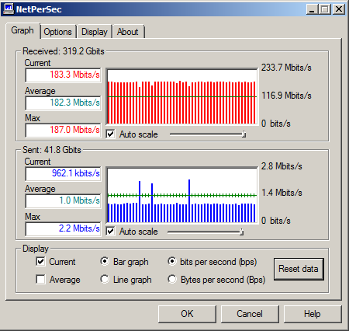Viewport: 349px width, 331px height.
Task: Select bits per second (bps) option
Action: [172, 261]
